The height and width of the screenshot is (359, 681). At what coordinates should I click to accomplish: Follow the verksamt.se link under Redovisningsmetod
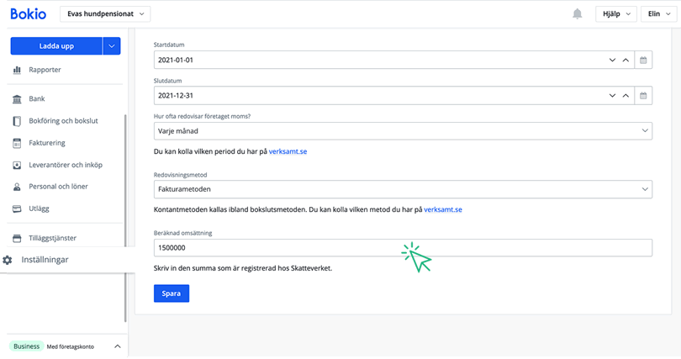pos(443,209)
